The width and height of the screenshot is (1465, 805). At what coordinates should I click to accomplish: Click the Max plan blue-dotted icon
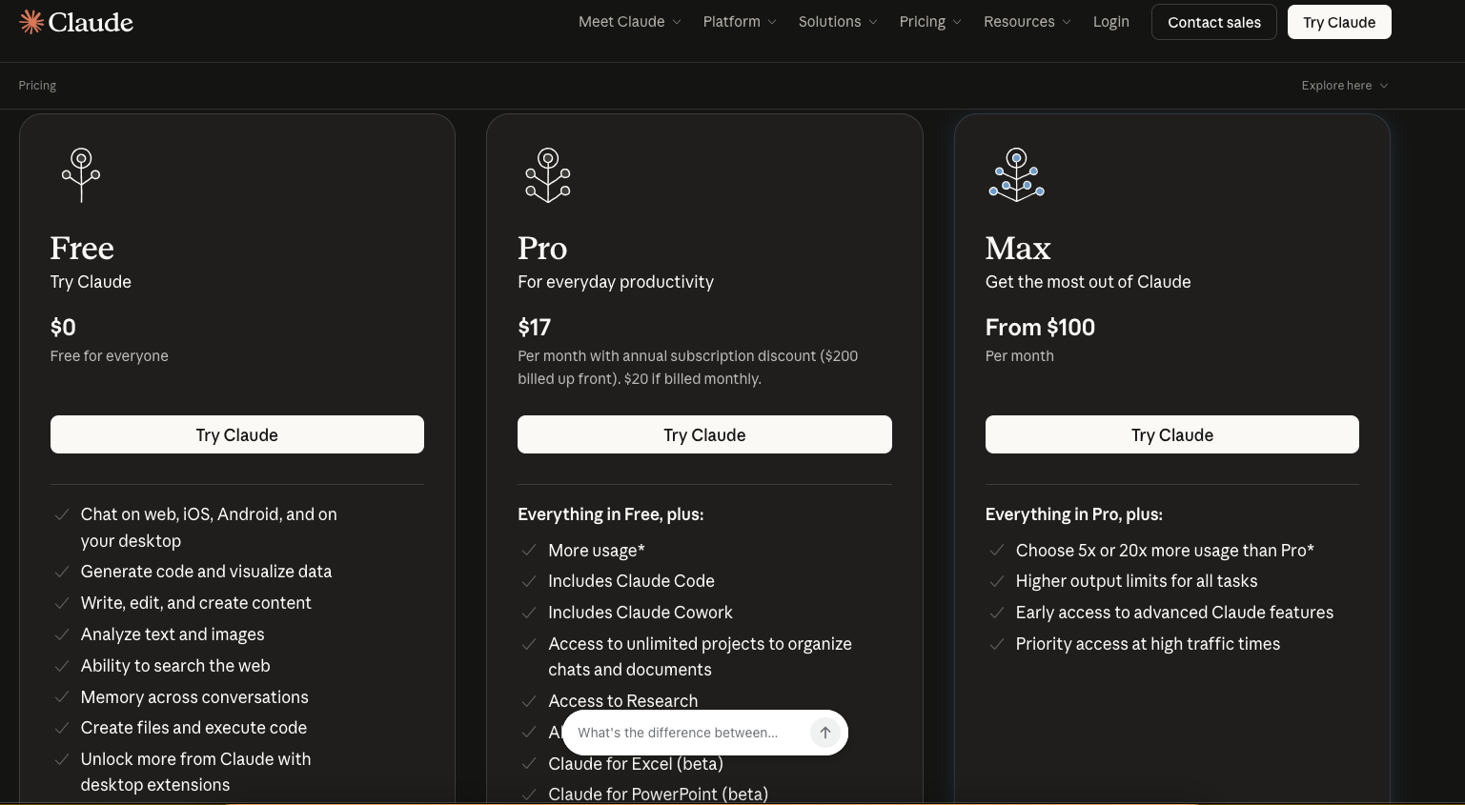tap(1016, 174)
